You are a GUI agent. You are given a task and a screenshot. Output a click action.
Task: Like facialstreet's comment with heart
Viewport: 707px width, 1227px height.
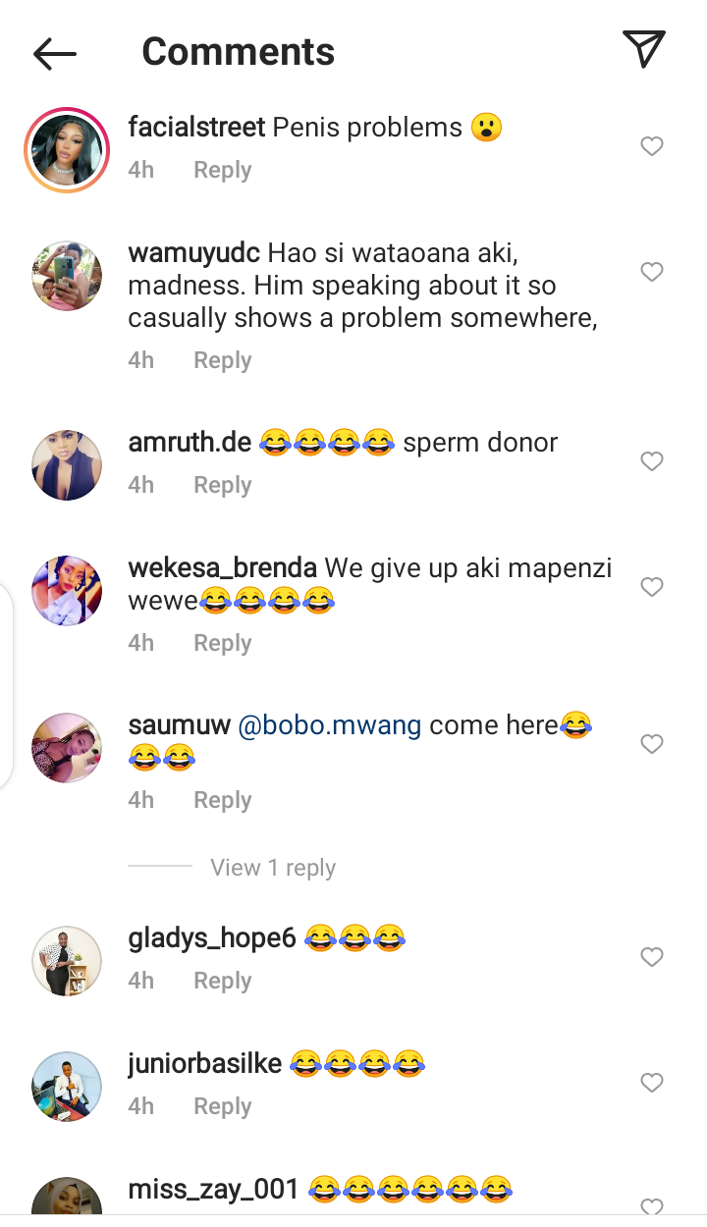click(x=652, y=146)
